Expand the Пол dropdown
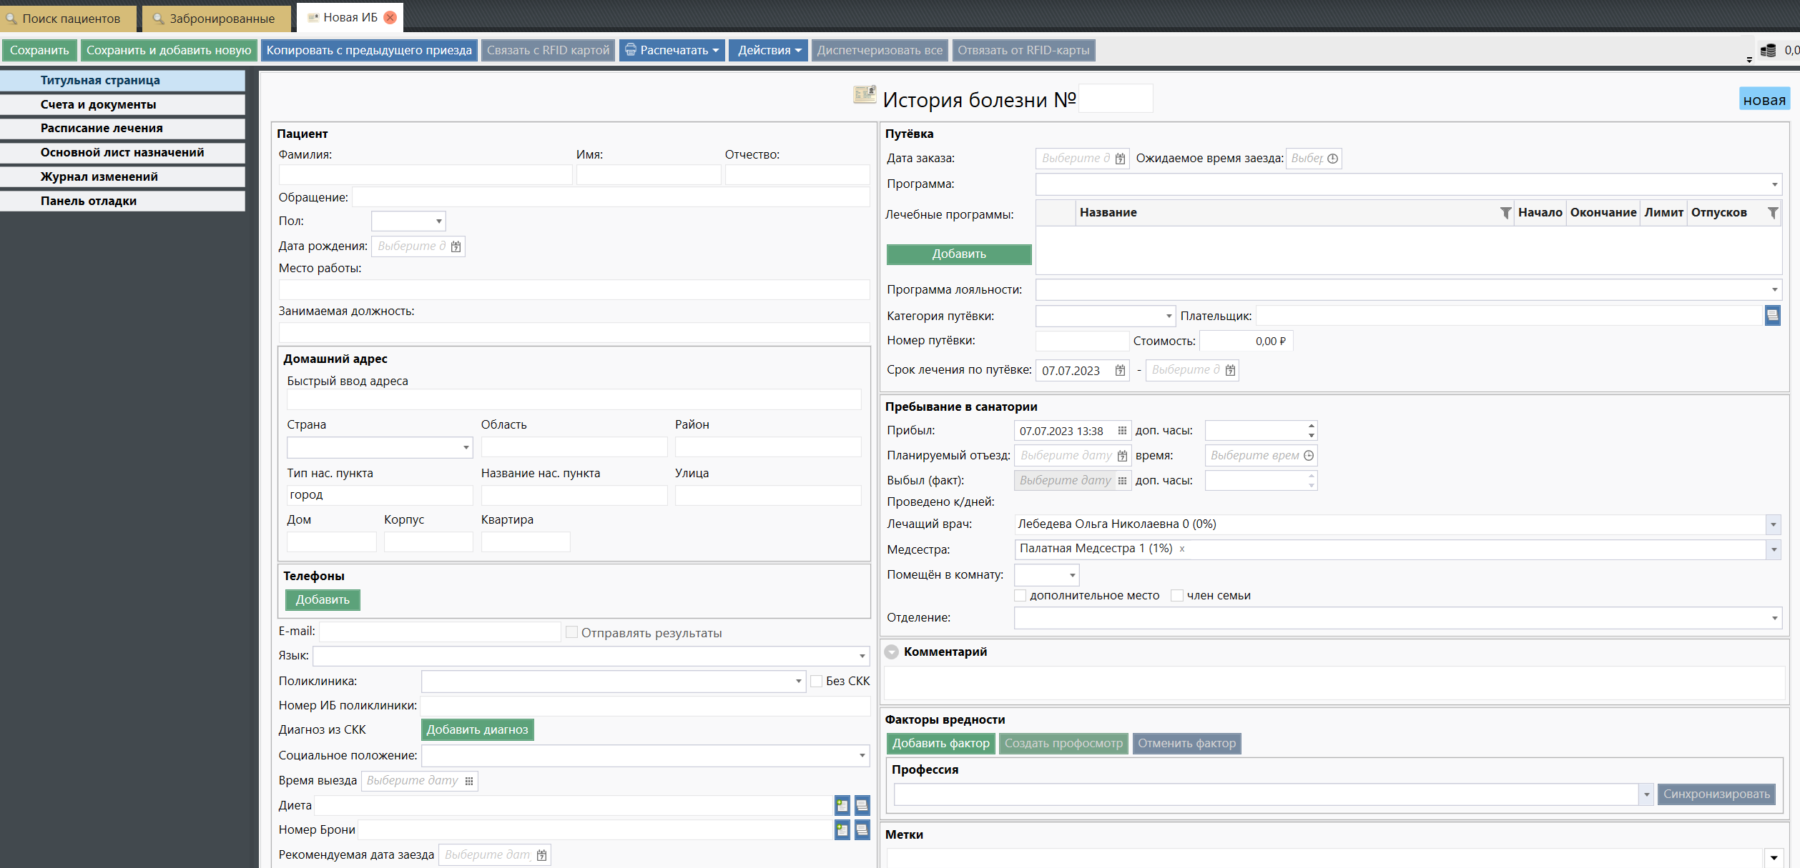The image size is (1800, 868). pyautogui.click(x=438, y=221)
